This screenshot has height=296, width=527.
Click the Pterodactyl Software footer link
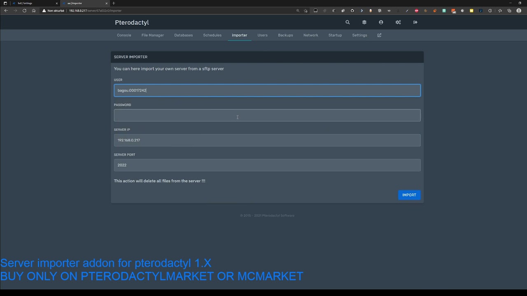(278, 215)
